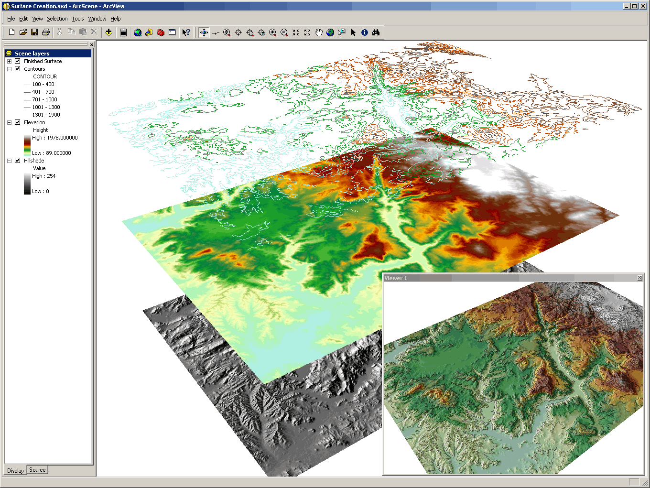
Task: Open the Selection menu
Action: pyautogui.click(x=57, y=19)
